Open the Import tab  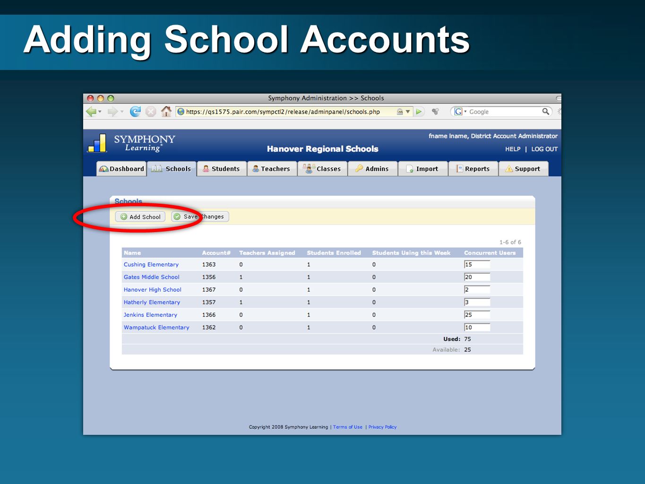[422, 169]
